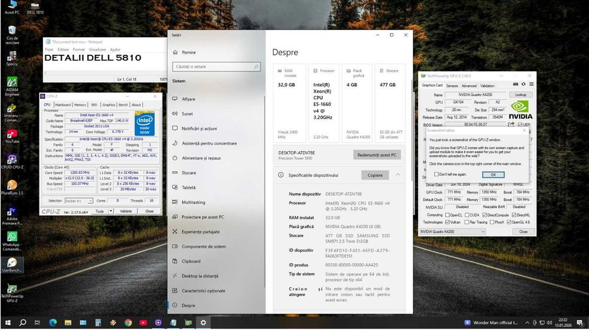
Task: Collapse the Specificațiile dispozitivului section chevron
Action: [398, 175]
